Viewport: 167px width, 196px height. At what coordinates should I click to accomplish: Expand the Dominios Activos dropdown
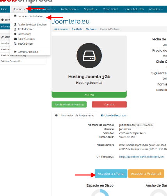[43, 9]
